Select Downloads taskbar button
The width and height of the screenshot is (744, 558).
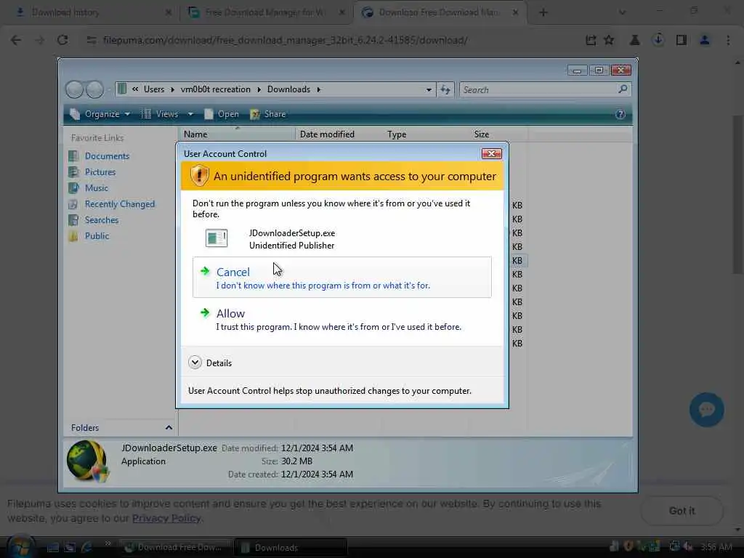(291, 548)
